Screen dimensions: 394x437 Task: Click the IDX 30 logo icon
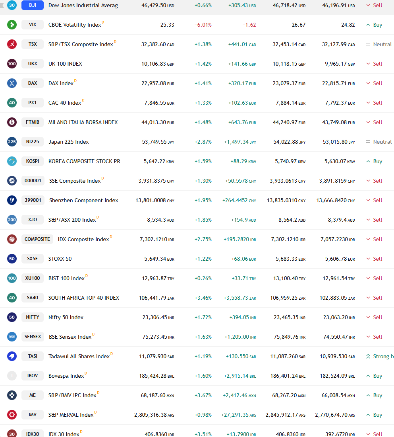click(12, 433)
